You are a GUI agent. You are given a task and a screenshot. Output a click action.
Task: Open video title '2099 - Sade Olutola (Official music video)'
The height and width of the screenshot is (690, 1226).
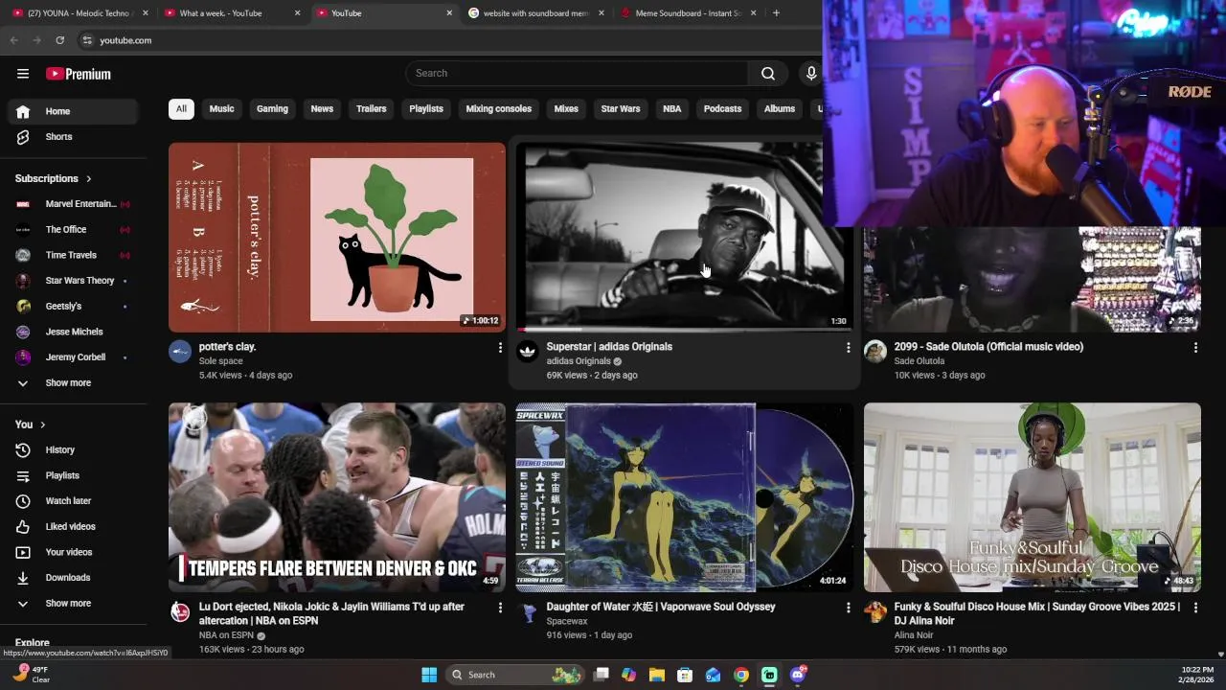tap(988, 347)
